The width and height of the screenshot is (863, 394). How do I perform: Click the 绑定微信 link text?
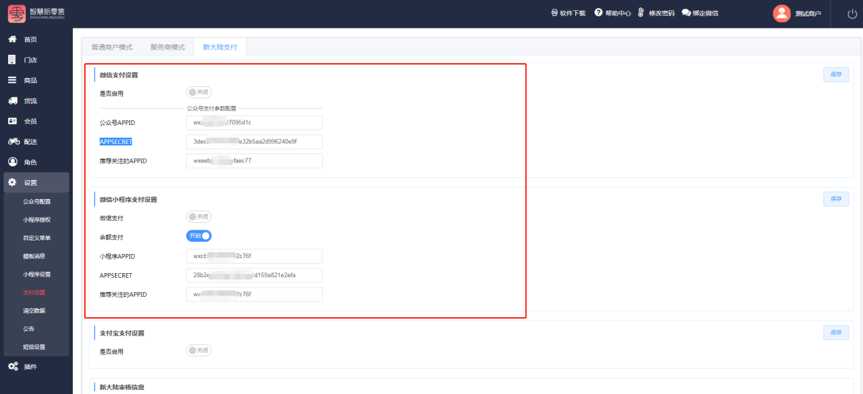coord(705,14)
